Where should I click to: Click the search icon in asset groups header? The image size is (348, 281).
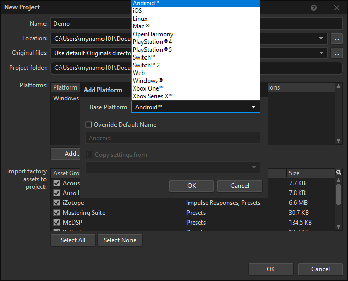coord(338,172)
